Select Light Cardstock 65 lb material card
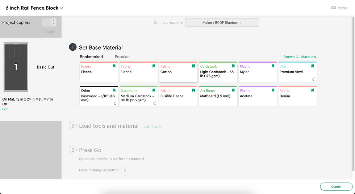This screenshot has width=355, height=194. point(218,72)
